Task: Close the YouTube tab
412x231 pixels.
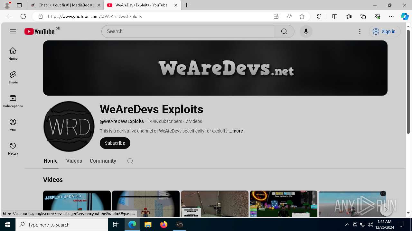Action: click(x=176, y=5)
